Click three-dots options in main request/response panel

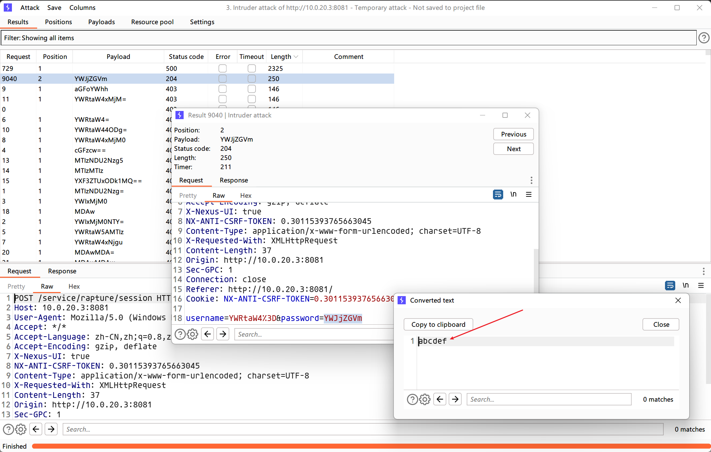coord(704,271)
